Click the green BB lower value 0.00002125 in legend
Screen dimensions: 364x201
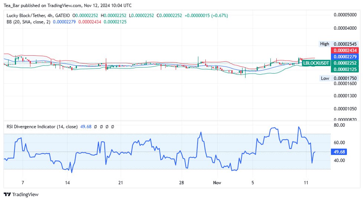115,22
